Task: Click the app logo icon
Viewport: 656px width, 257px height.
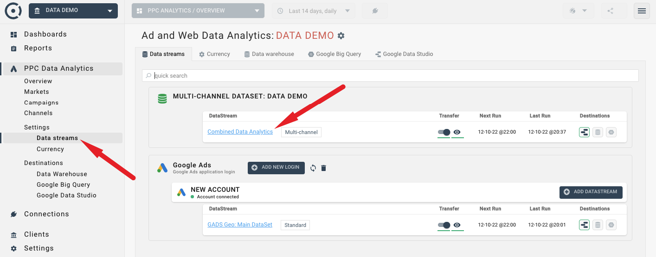Action: [13, 11]
